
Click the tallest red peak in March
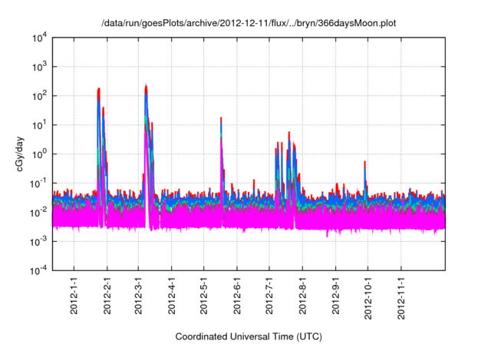[x=146, y=87]
